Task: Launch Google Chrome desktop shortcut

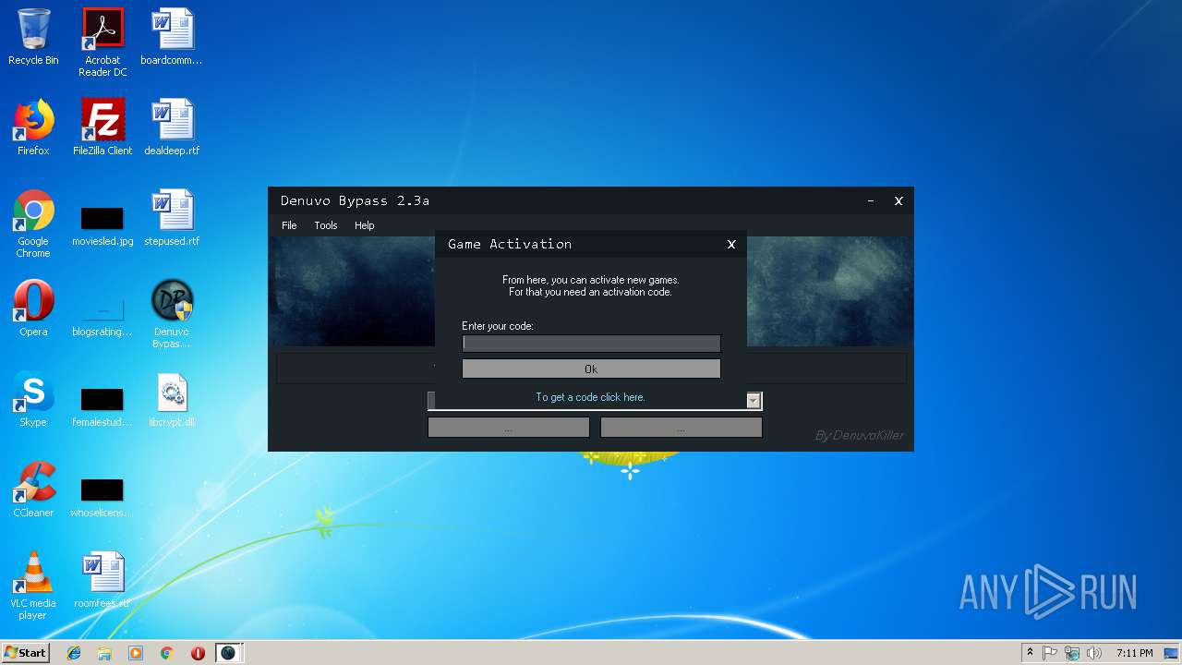Action: click(x=33, y=224)
